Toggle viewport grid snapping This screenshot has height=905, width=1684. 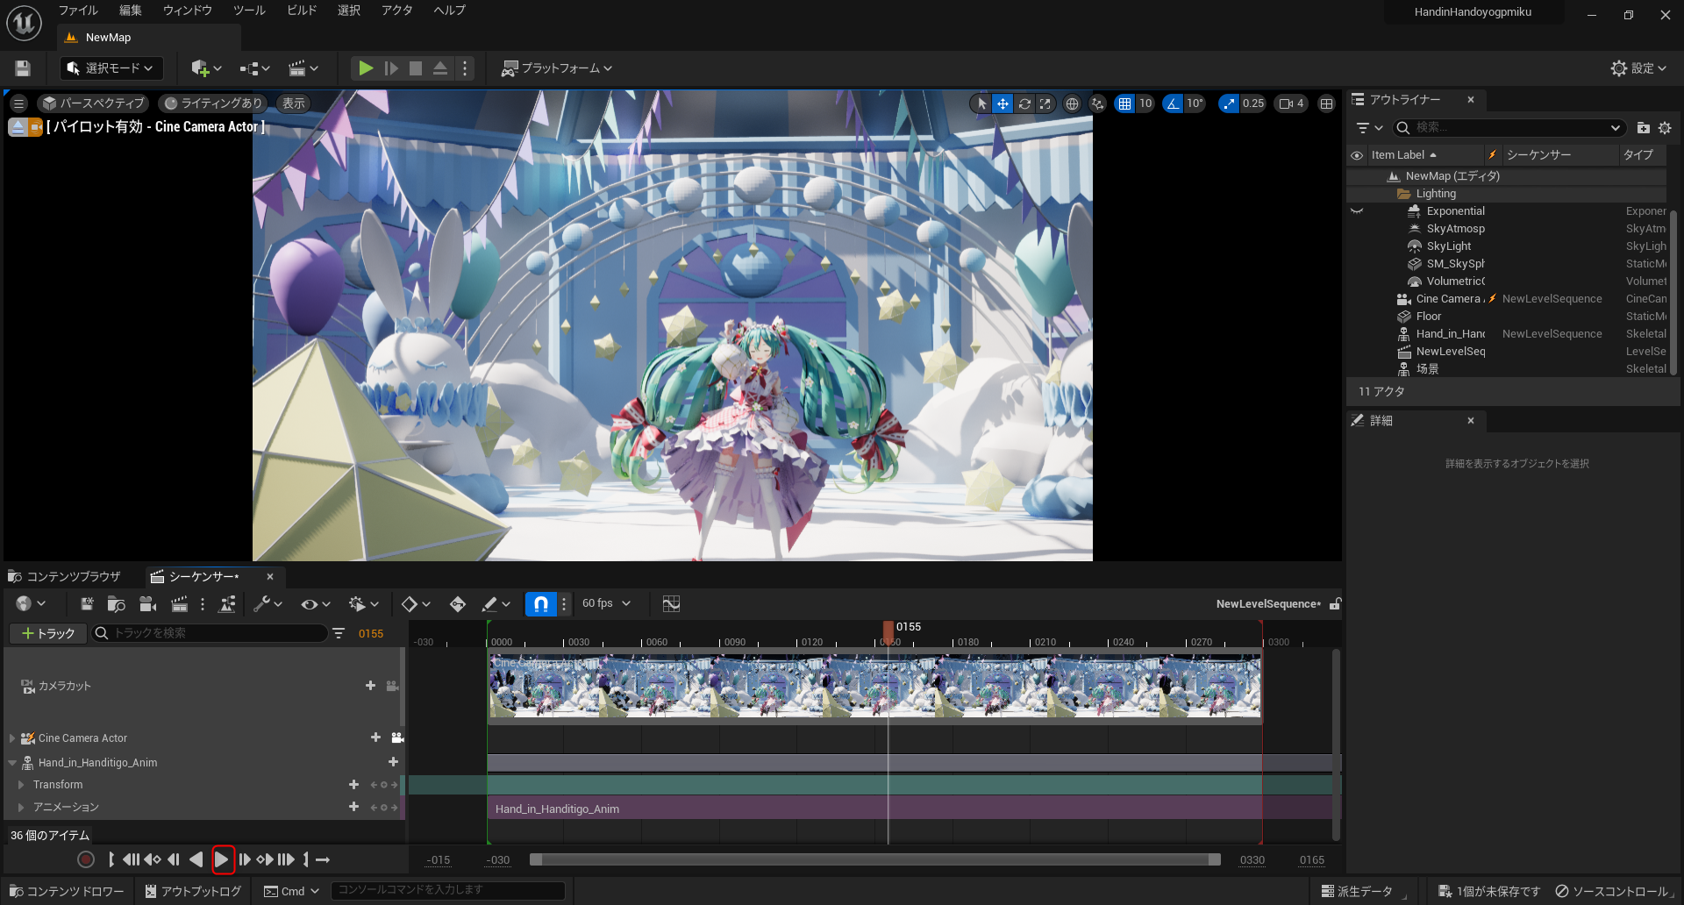point(1124,103)
